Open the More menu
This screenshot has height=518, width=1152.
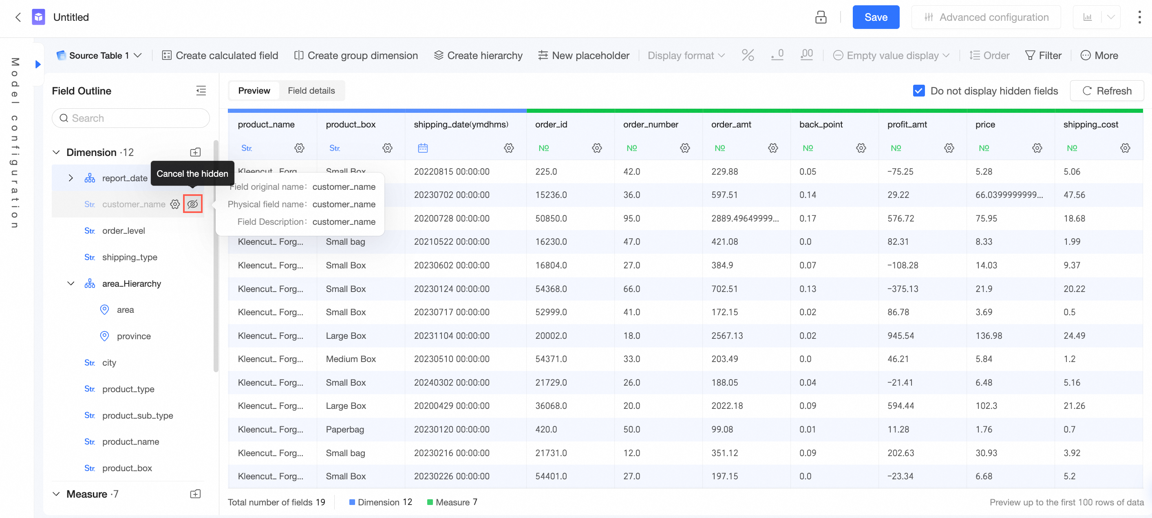[x=1099, y=55]
